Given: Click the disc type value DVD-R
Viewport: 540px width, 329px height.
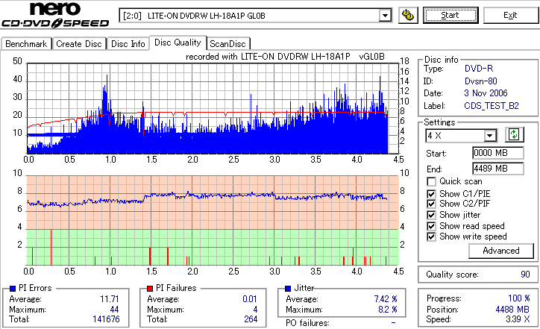Looking at the screenshot, I should coord(479,69).
